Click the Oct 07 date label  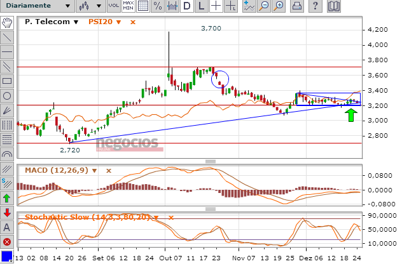click(170, 258)
